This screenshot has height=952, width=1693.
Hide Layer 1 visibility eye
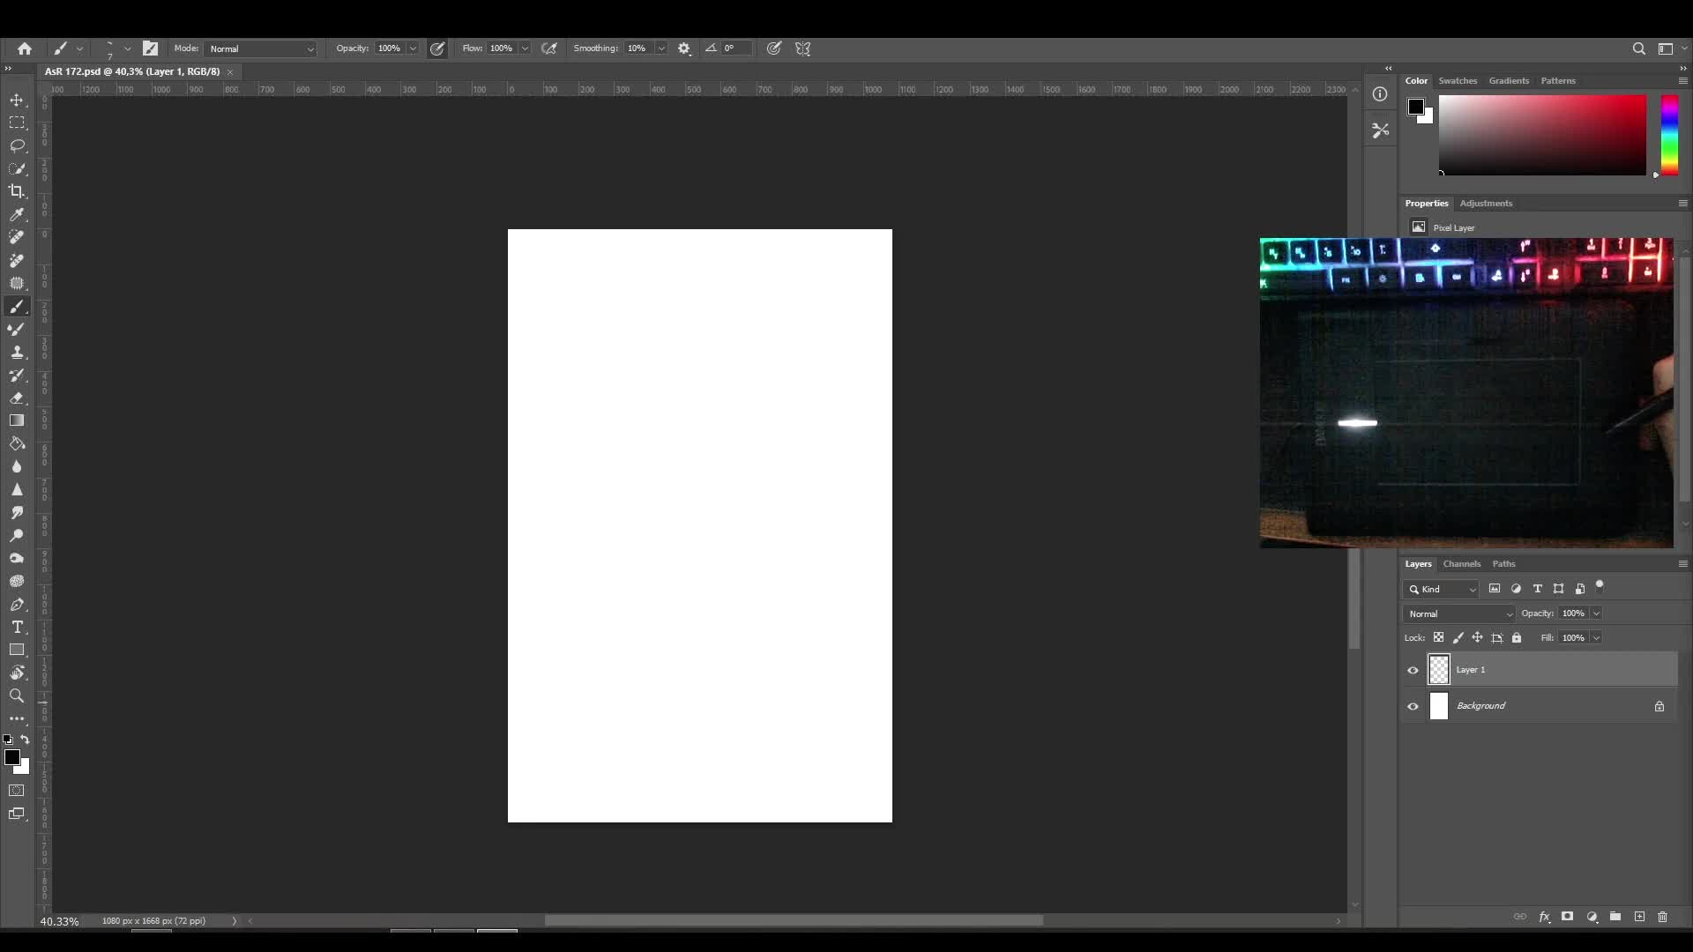1413,670
